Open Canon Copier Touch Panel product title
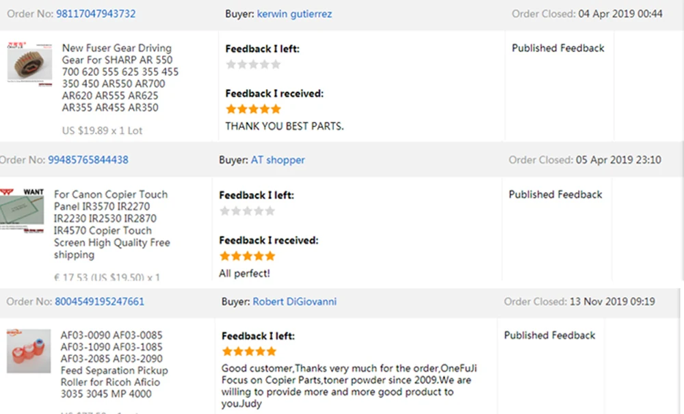 111,224
